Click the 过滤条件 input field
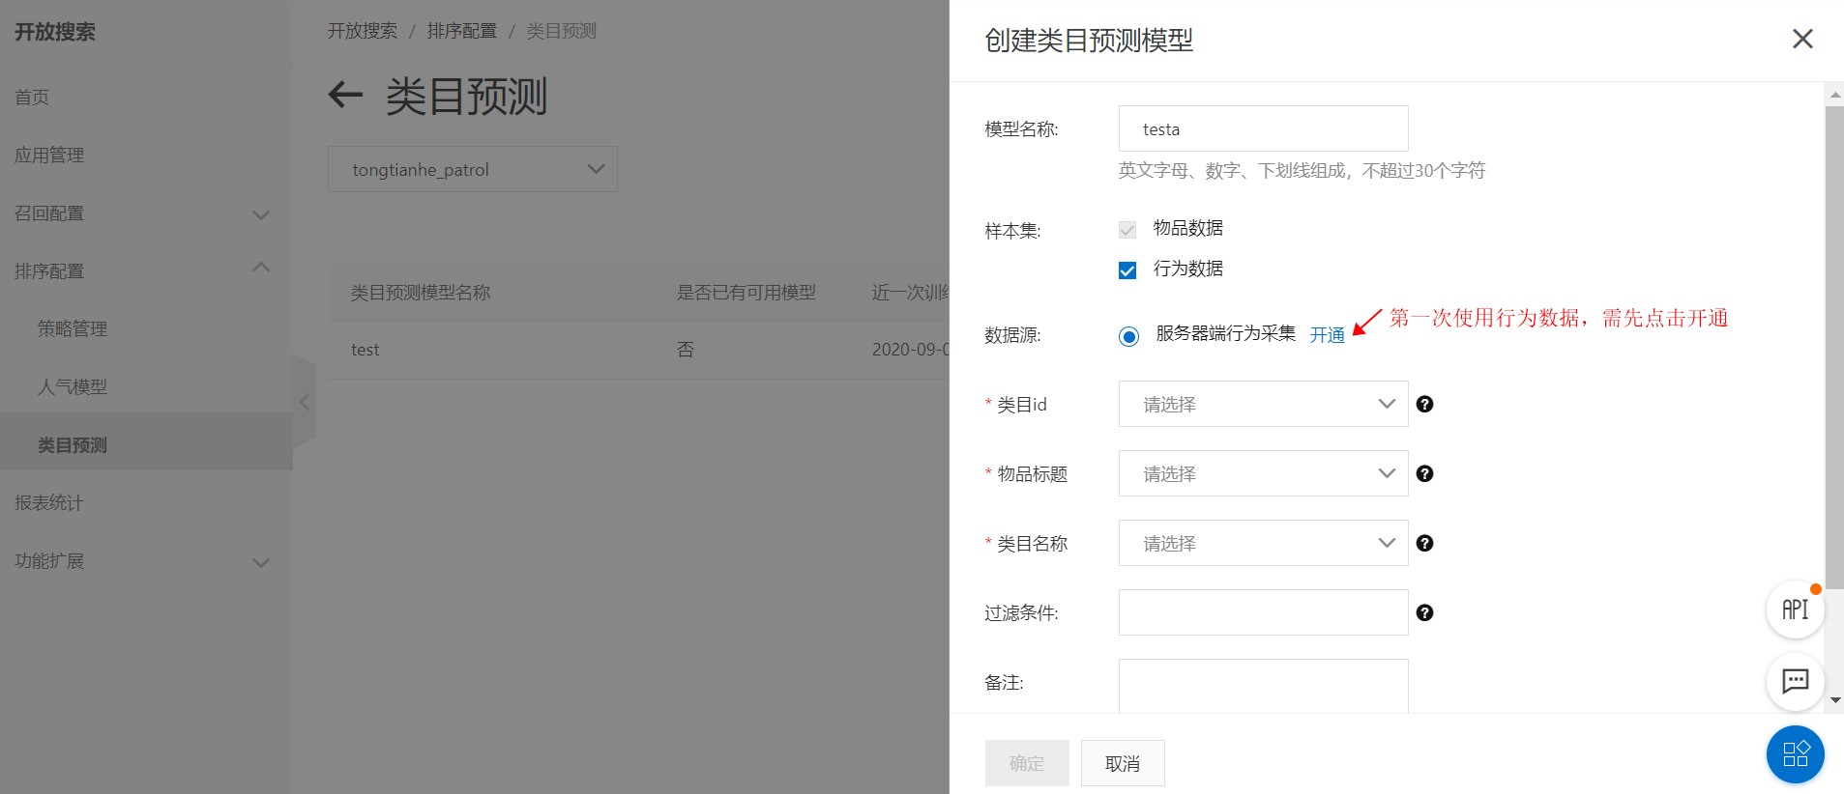Screen dimensions: 1844x794 (x=1263, y=613)
